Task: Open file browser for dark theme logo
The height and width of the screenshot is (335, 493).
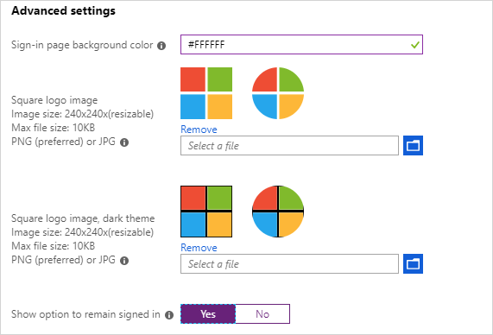Action: pos(413,263)
